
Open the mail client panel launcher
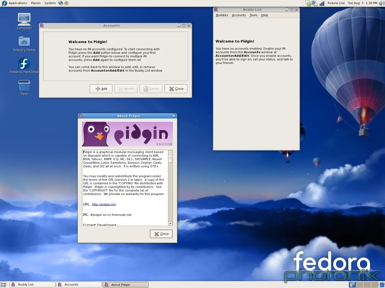pyautogui.click(x=66, y=3)
